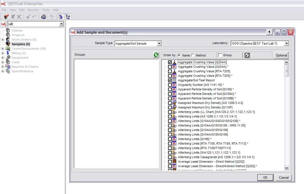Click the OK button
304x194 pixels.
pyautogui.click(x=265, y=177)
